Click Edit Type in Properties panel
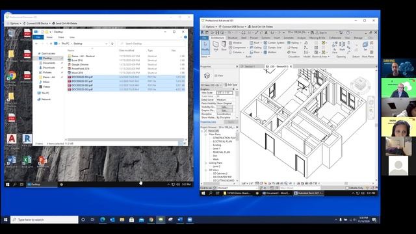This screenshot has width=416, height=234. coord(231,85)
